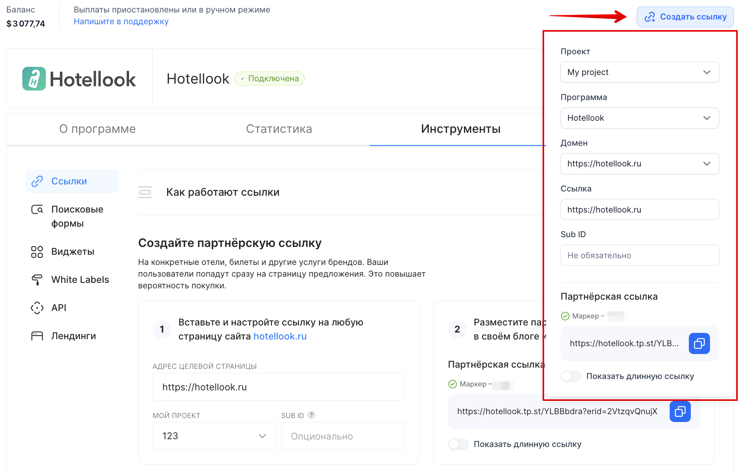
Task: Click the Лендинги landing page icon
Action: 37,336
